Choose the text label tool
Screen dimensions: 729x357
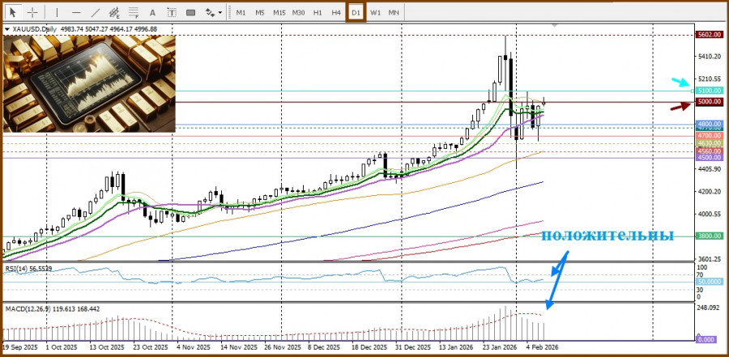172,12
